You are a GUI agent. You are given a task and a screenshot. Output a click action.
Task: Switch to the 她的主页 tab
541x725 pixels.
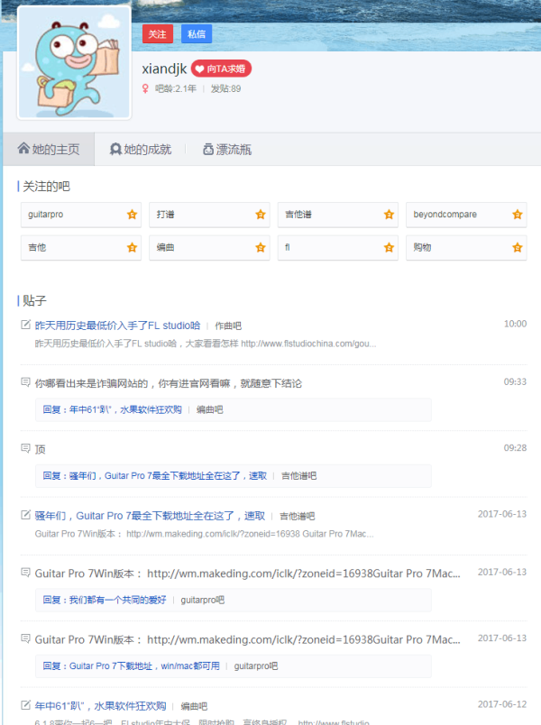49,149
